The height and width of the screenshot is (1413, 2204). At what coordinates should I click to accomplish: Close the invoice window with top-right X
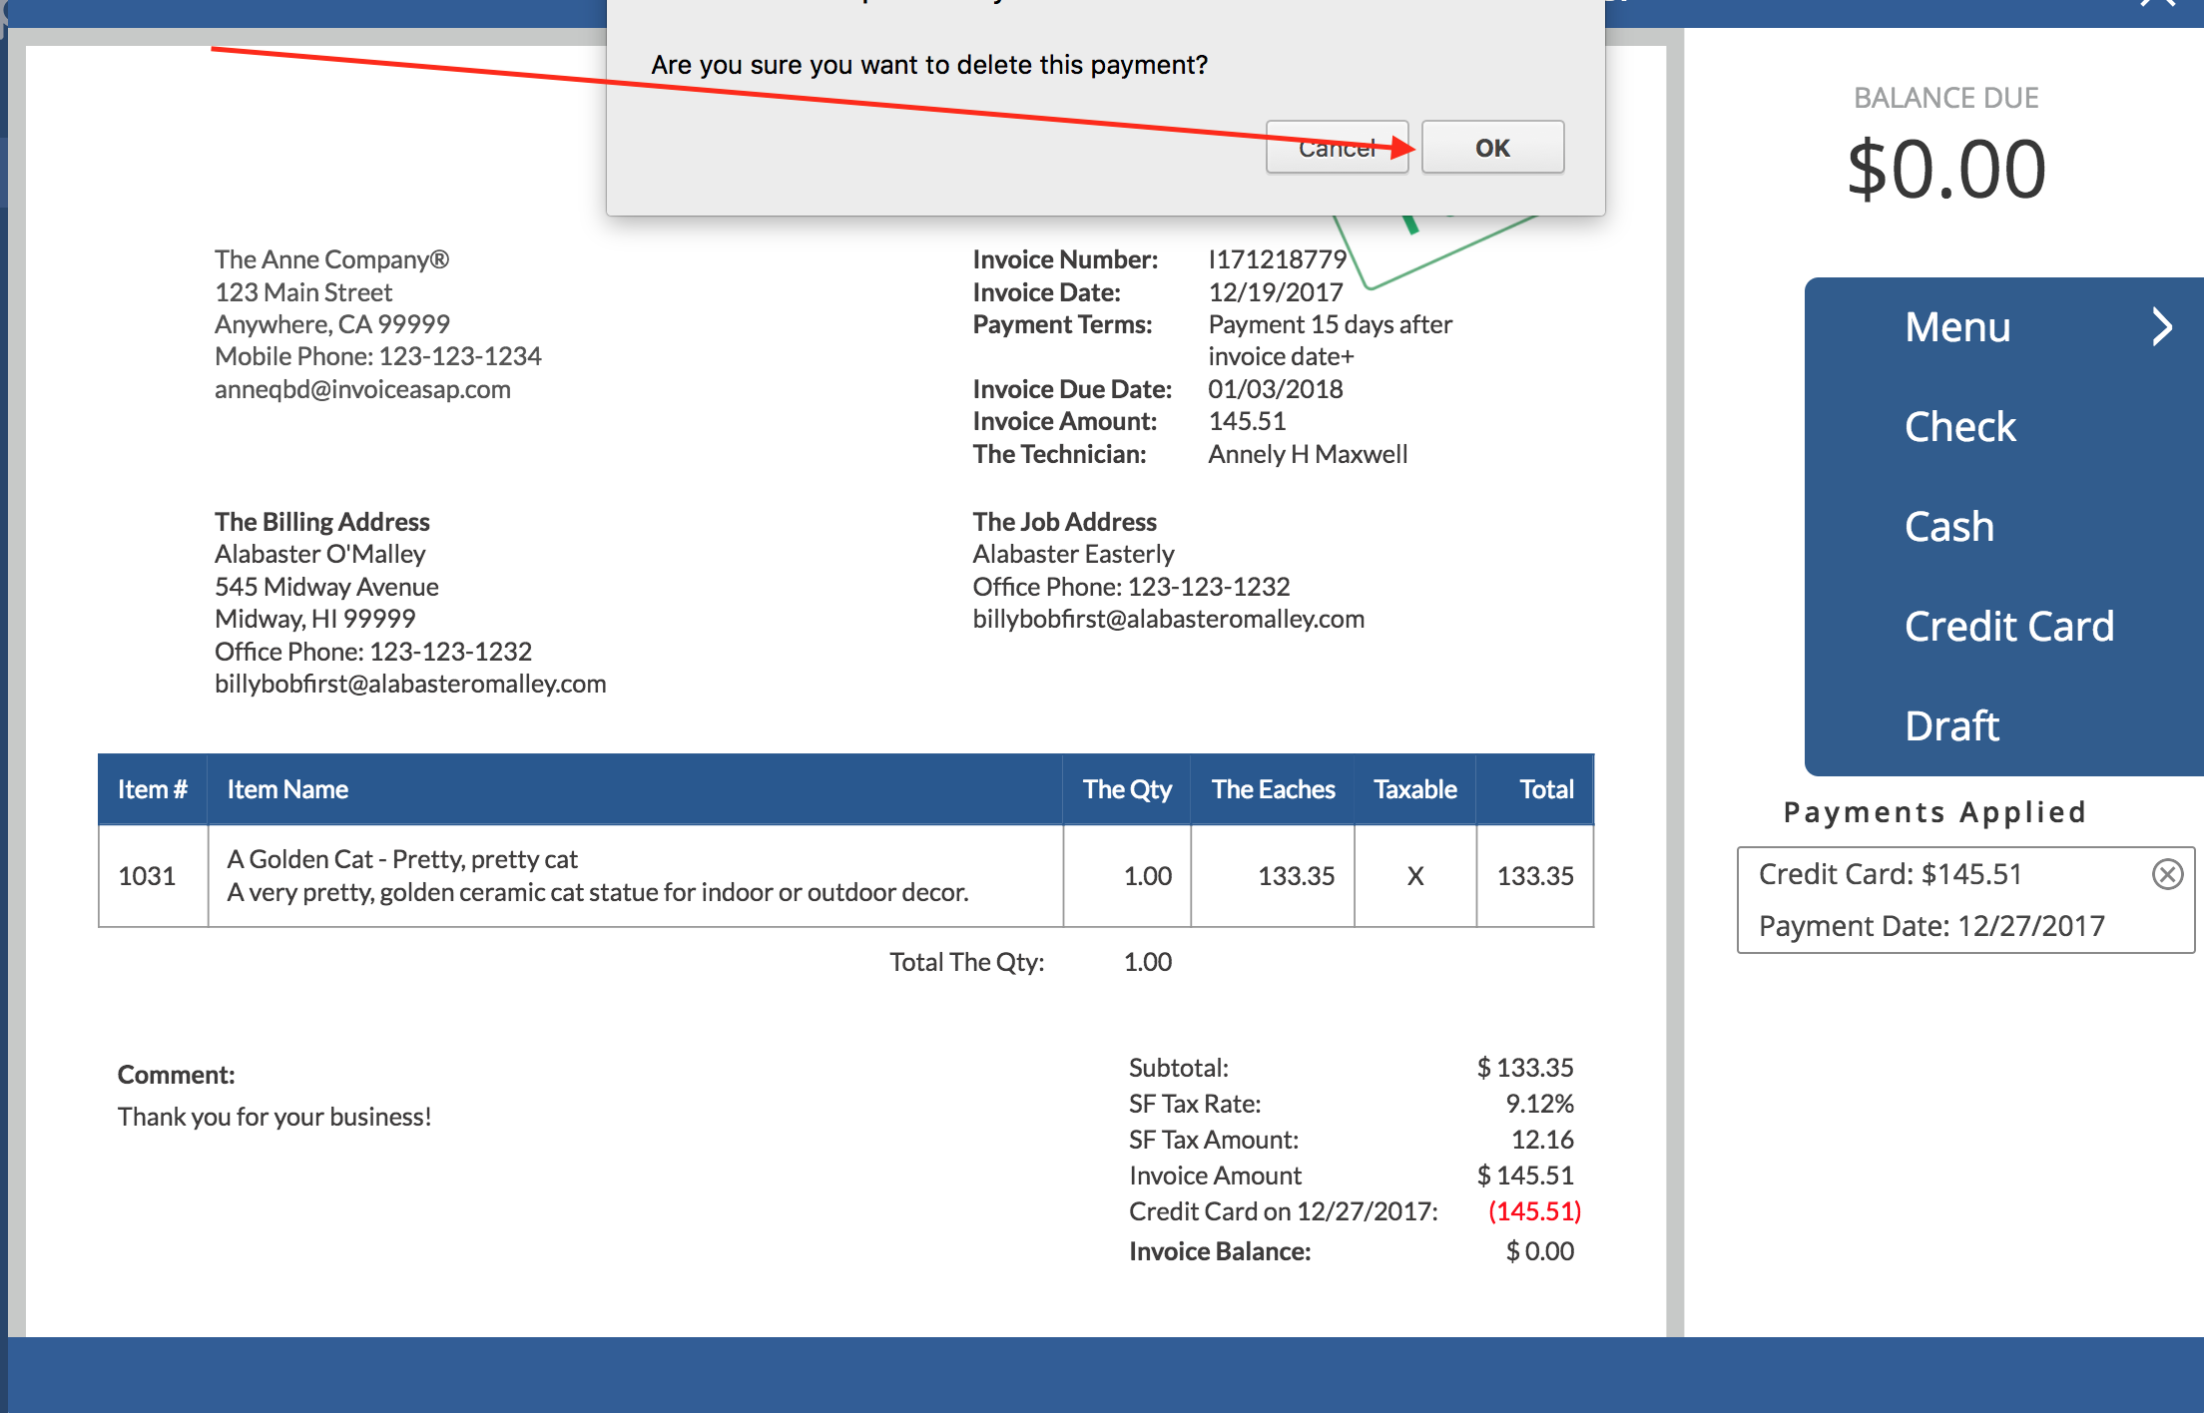tap(2158, 5)
